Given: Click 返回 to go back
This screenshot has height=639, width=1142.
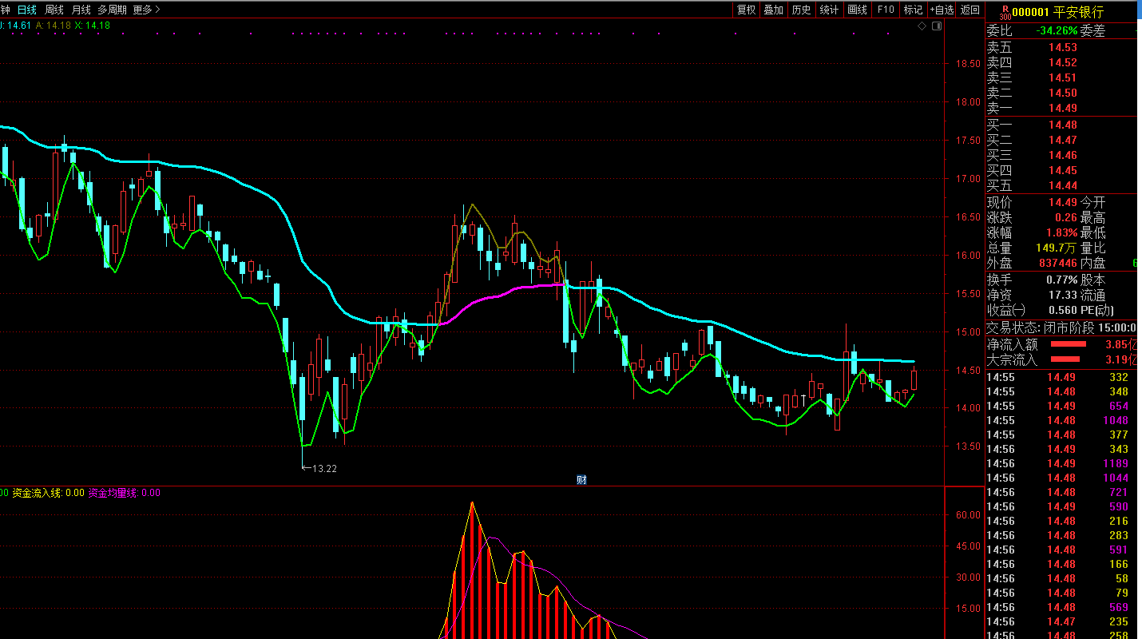Looking at the screenshot, I should click(x=970, y=10).
